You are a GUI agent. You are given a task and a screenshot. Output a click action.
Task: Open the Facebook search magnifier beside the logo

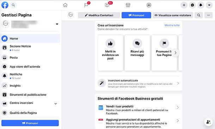click(x=13, y=5)
